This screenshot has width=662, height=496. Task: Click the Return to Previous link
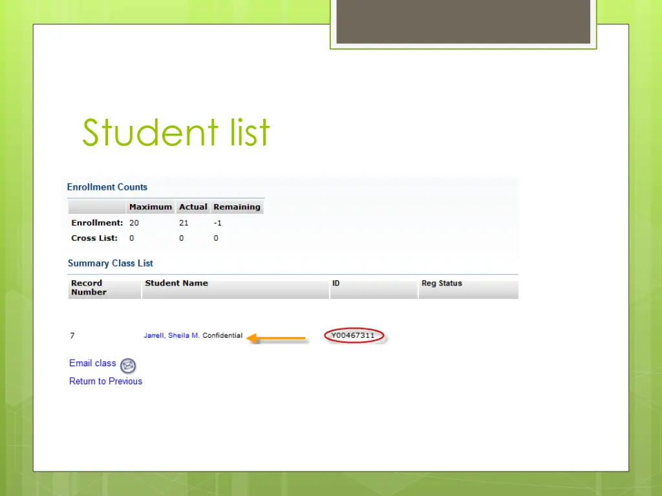pos(105,381)
